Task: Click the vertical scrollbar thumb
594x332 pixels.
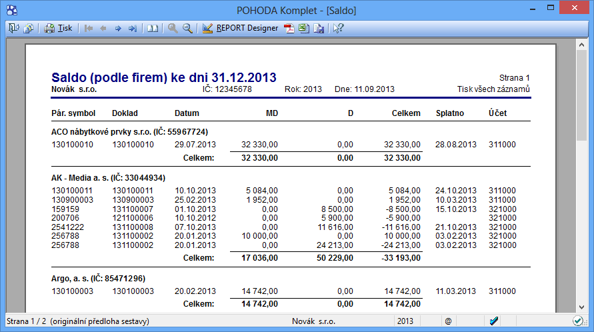Action: click(x=581, y=95)
